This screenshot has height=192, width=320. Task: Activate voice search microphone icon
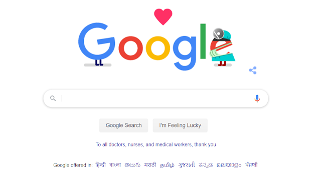(257, 98)
